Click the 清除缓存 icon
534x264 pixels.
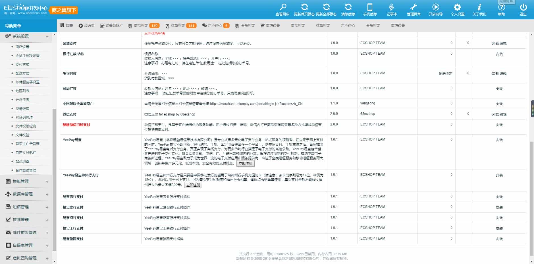[x=348, y=7]
